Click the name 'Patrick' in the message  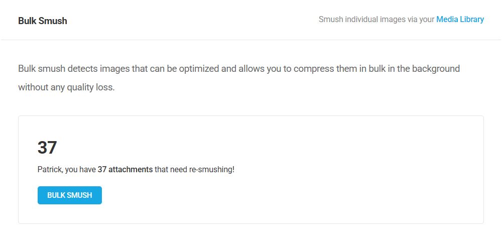50,170
